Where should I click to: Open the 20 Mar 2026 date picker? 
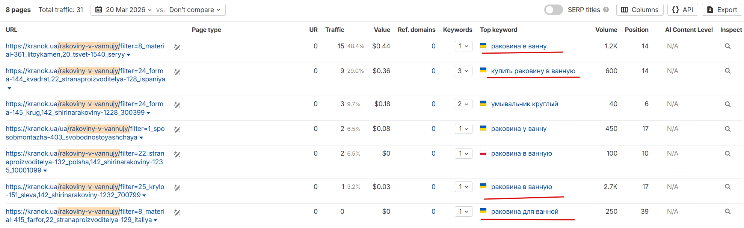tap(123, 10)
